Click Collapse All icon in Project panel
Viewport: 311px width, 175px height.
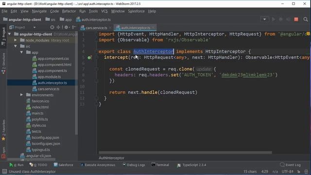click(58, 27)
